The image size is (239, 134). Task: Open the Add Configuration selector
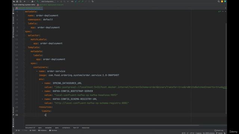point(47,1)
